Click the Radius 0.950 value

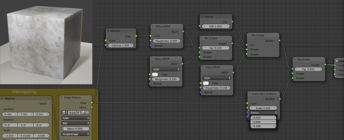(x=263, y=118)
